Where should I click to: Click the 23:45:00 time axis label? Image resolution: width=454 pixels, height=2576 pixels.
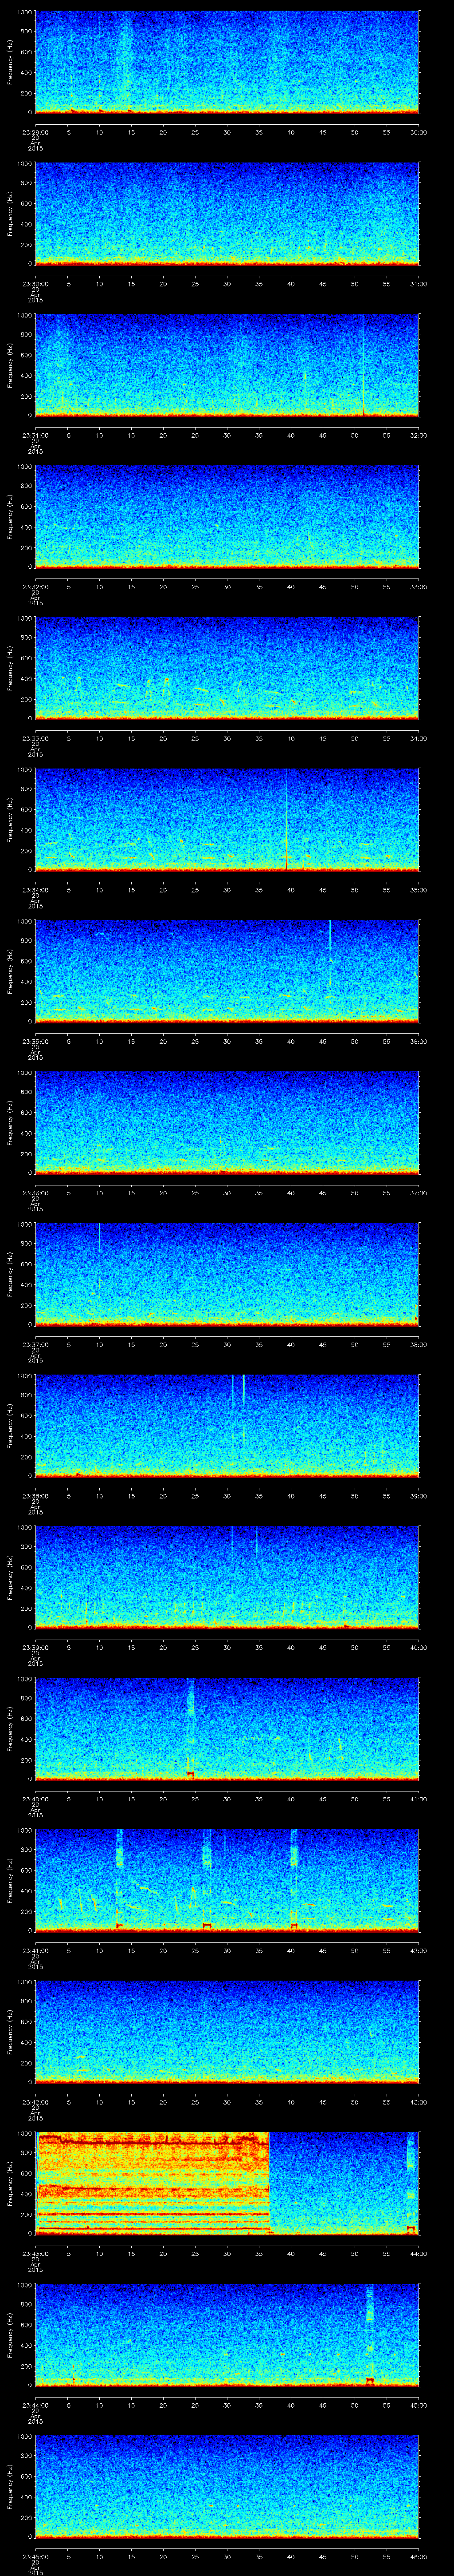[35, 2556]
